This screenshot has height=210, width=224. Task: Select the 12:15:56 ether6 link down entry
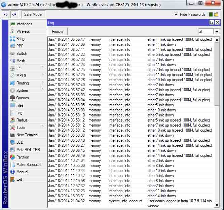tap(130, 181)
